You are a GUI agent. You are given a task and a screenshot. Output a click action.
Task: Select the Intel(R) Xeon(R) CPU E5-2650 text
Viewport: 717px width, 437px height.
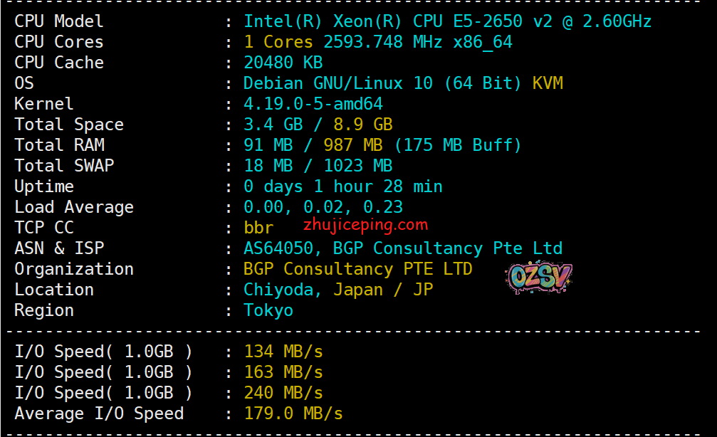pos(383,21)
